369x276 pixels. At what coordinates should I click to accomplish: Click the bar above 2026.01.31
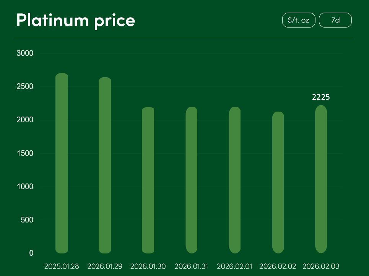(191, 180)
